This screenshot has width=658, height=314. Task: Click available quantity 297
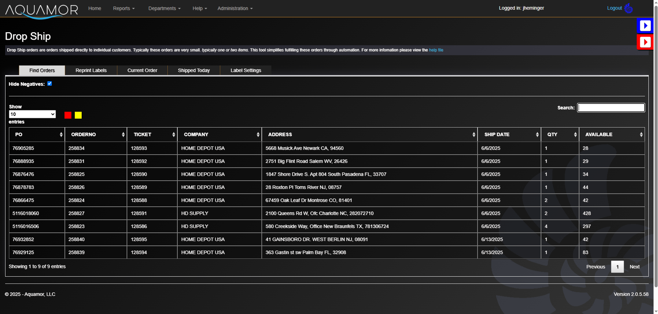[x=587, y=226]
